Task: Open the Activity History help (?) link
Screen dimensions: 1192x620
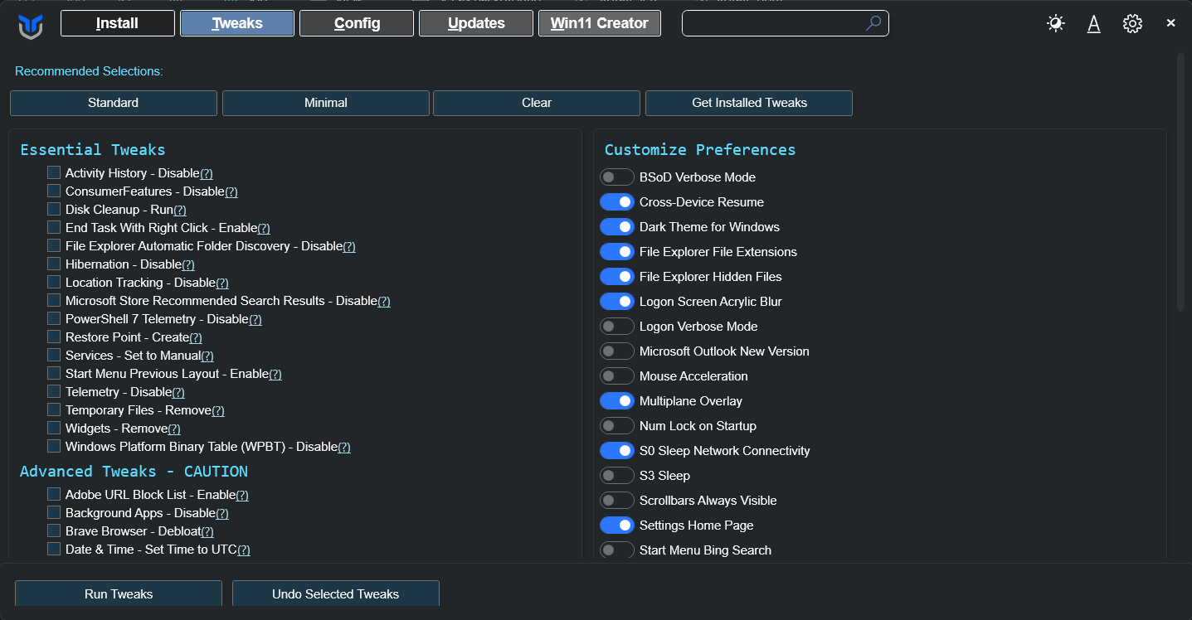Action: tap(207, 173)
